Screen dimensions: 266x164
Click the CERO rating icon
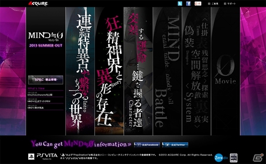click(x=234, y=158)
